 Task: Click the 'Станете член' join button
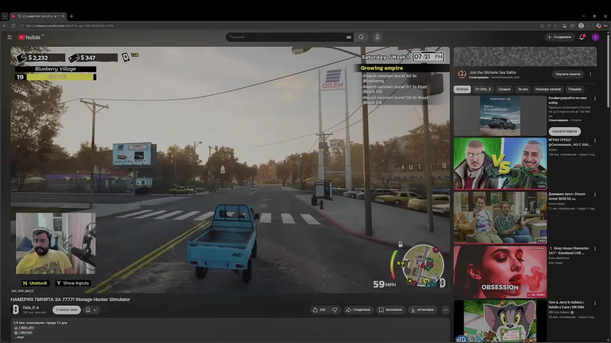[66, 310]
